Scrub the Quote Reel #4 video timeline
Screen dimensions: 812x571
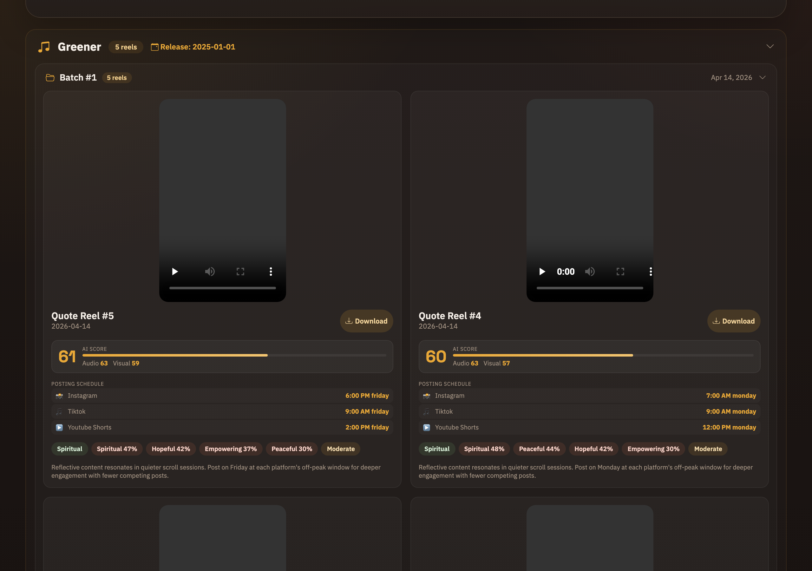590,288
